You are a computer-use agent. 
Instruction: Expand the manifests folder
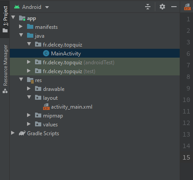click(21, 27)
